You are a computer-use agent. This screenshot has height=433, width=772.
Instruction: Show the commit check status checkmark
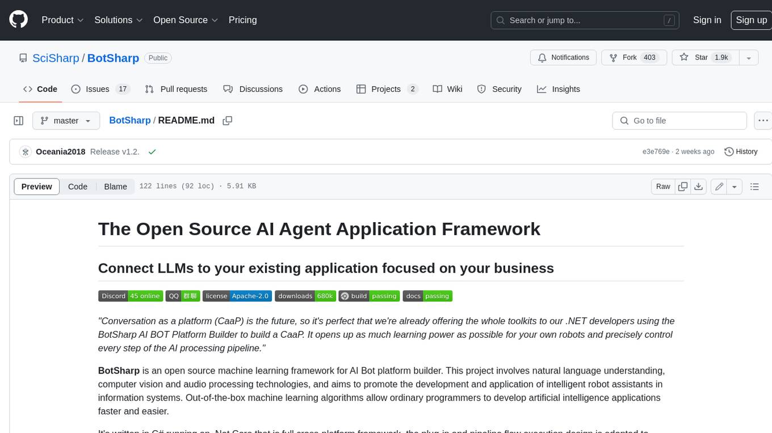(152, 152)
